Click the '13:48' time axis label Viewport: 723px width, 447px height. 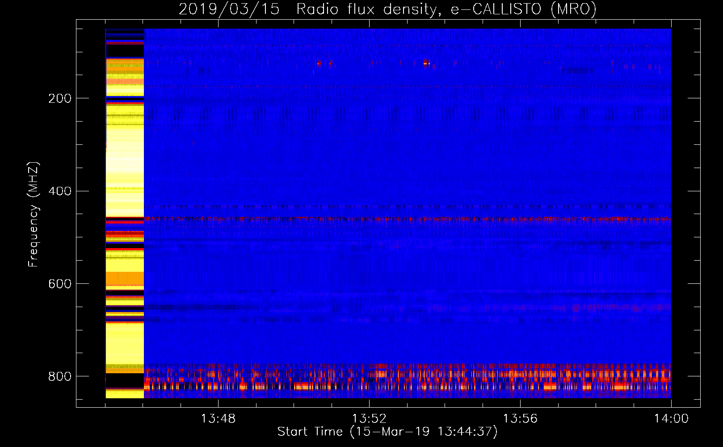pos(218,419)
